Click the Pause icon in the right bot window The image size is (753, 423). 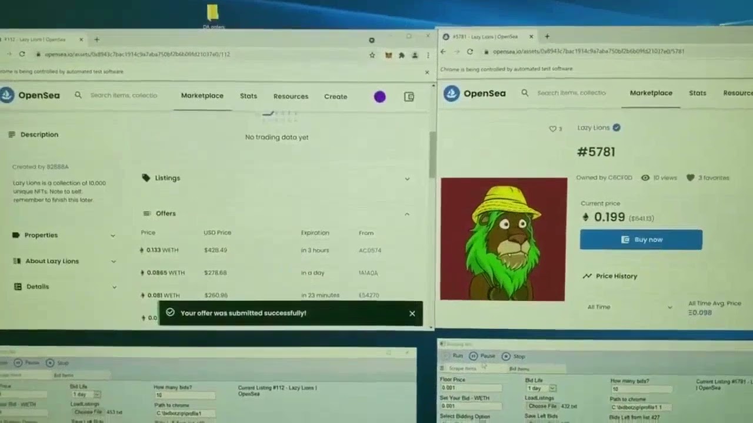click(x=474, y=356)
